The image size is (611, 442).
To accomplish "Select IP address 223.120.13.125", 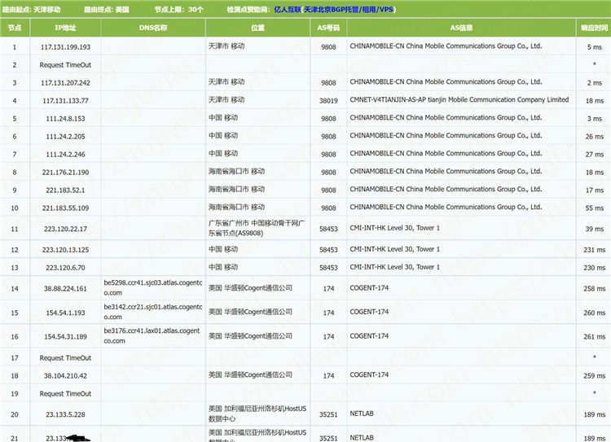I will [x=65, y=250].
